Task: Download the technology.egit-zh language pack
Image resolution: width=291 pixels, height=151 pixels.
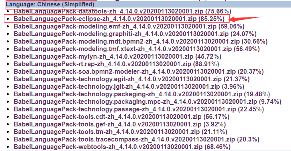Action: (x=118, y=79)
